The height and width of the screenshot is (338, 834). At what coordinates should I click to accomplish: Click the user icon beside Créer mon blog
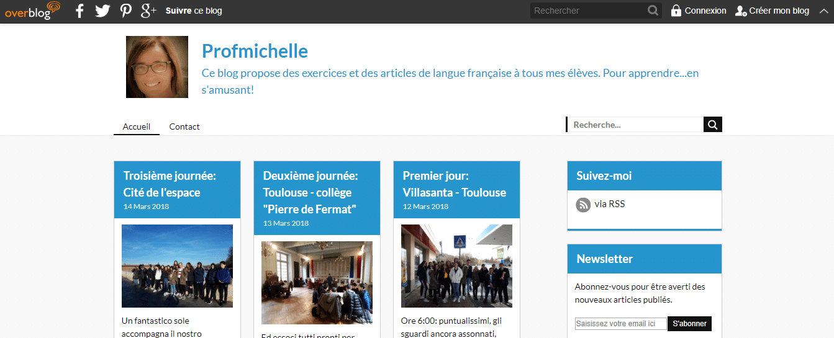(741, 11)
